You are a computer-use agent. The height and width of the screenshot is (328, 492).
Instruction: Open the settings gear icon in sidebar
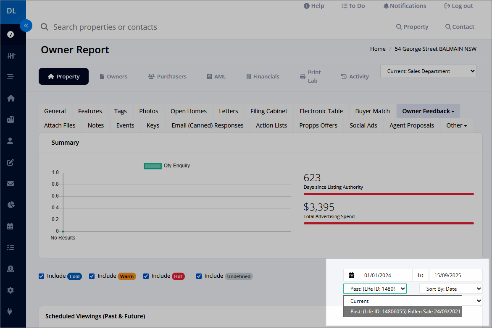11,290
